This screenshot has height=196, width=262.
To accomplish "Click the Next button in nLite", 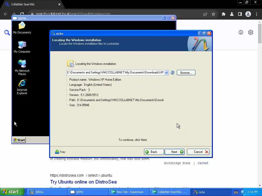I will pos(174,152).
